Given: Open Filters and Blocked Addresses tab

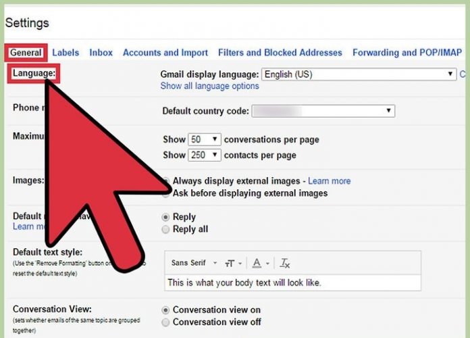Looking at the screenshot, I should 280,52.
